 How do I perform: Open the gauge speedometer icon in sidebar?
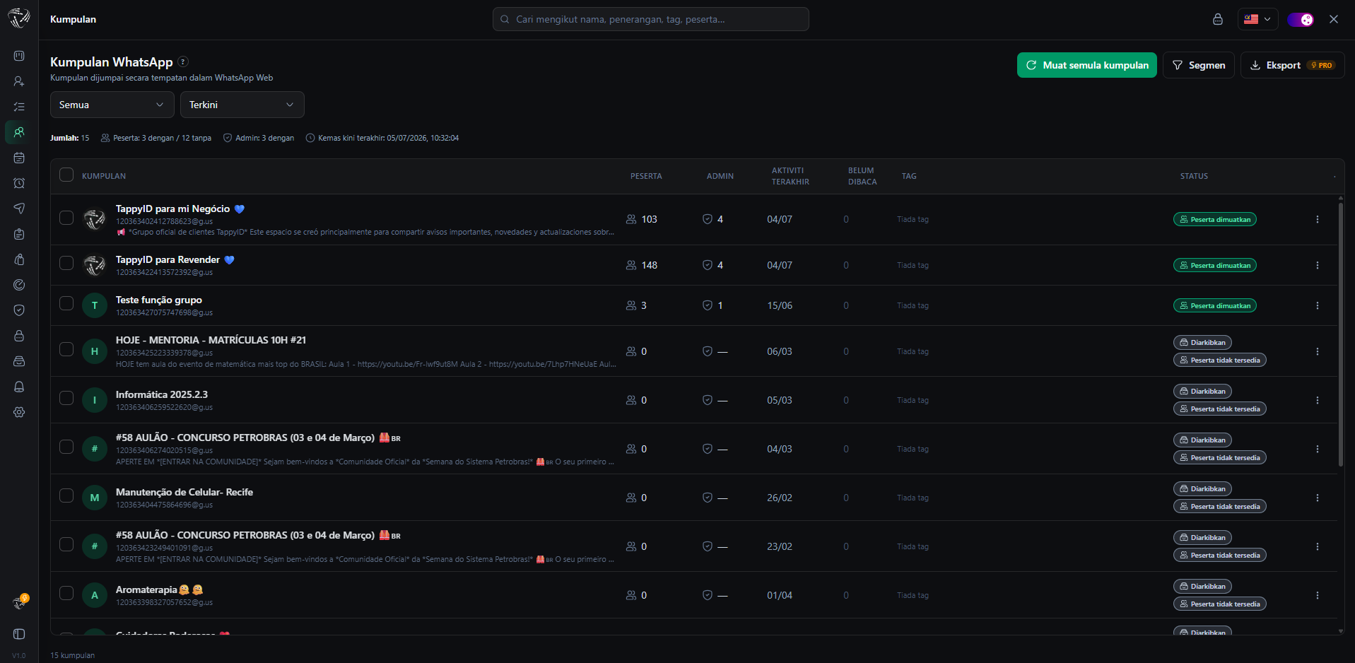point(19,285)
